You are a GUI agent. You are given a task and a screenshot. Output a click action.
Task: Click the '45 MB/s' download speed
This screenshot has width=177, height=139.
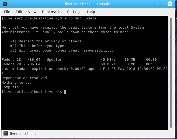108,60
